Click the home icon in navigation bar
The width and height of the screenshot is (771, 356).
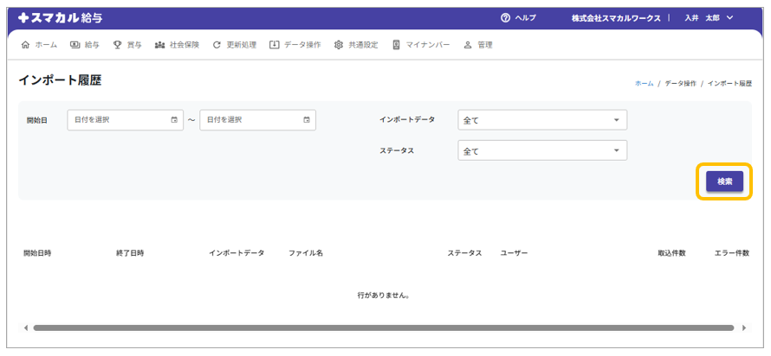(24, 45)
